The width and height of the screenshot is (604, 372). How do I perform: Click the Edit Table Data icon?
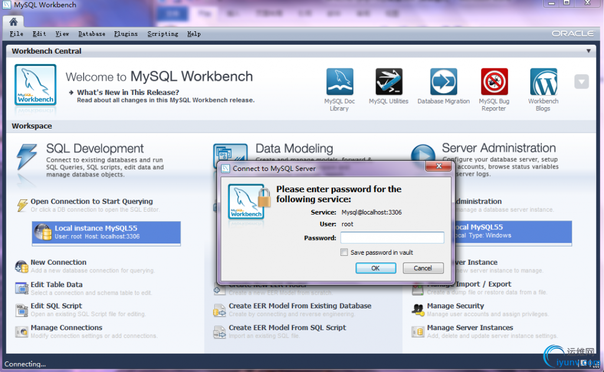point(22,288)
